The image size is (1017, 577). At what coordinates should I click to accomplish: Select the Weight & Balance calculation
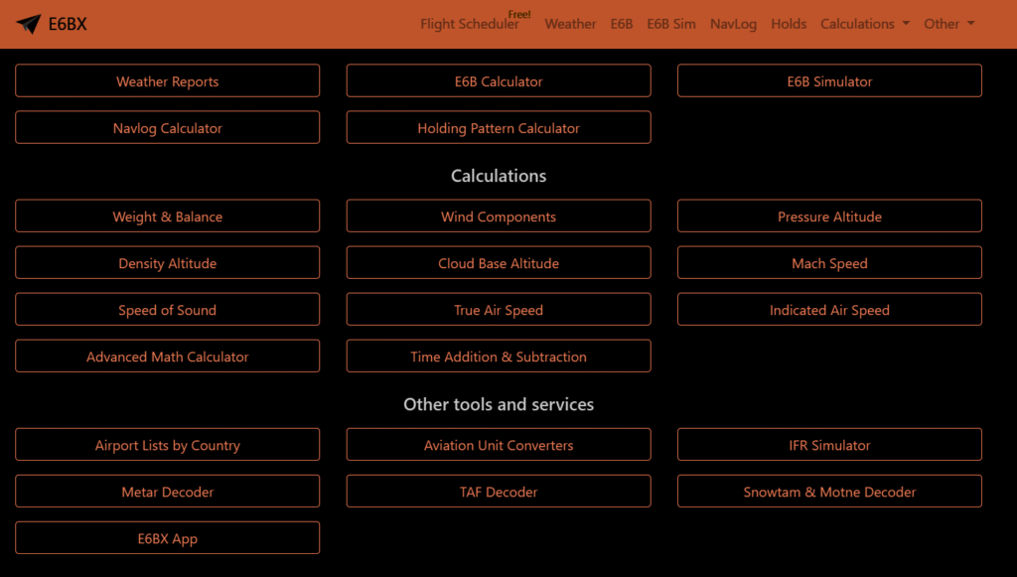coord(167,216)
